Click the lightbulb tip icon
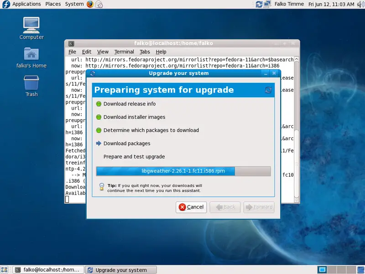Image resolution: width=365 pixels, height=274 pixels. [x=101, y=187]
